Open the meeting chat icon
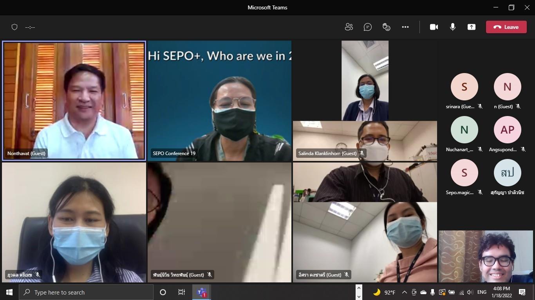The height and width of the screenshot is (300, 535). point(367,27)
